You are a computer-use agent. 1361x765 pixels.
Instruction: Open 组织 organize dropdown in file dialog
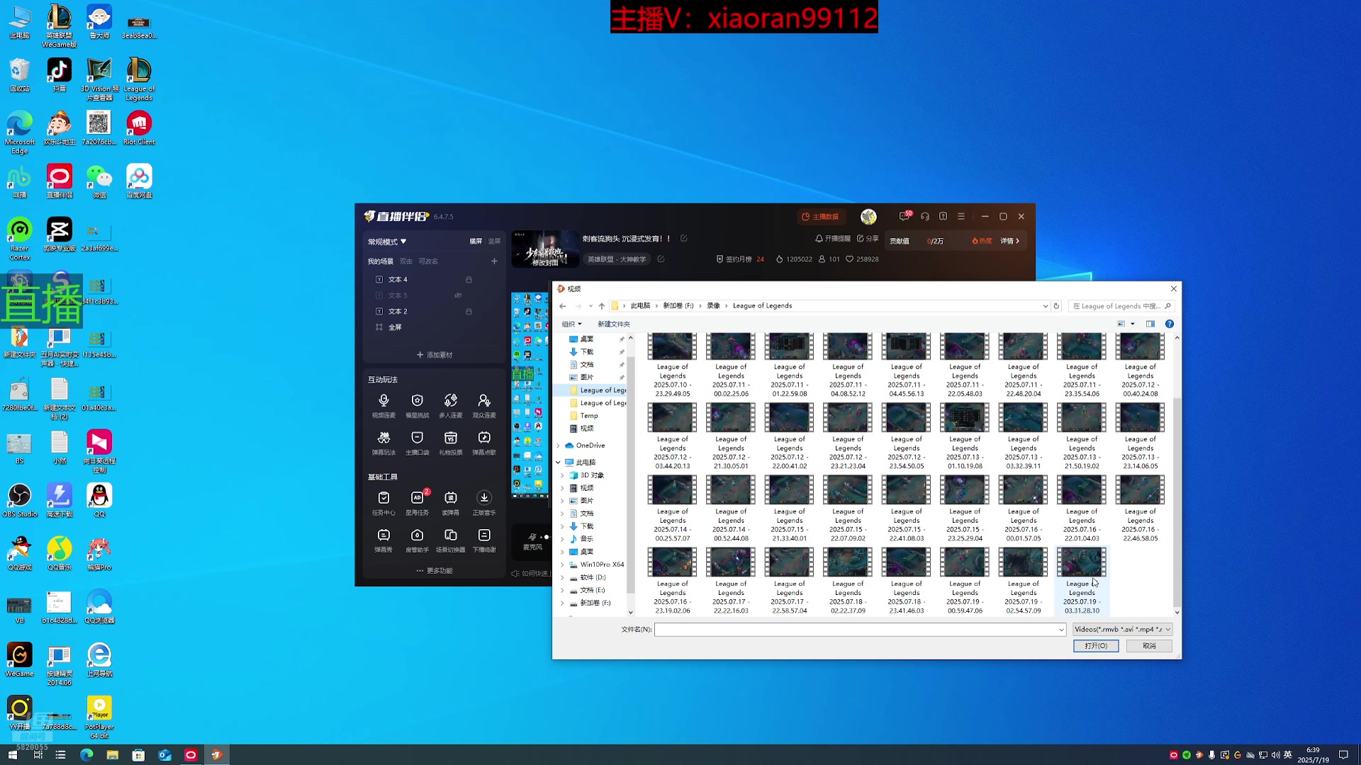[x=571, y=324]
